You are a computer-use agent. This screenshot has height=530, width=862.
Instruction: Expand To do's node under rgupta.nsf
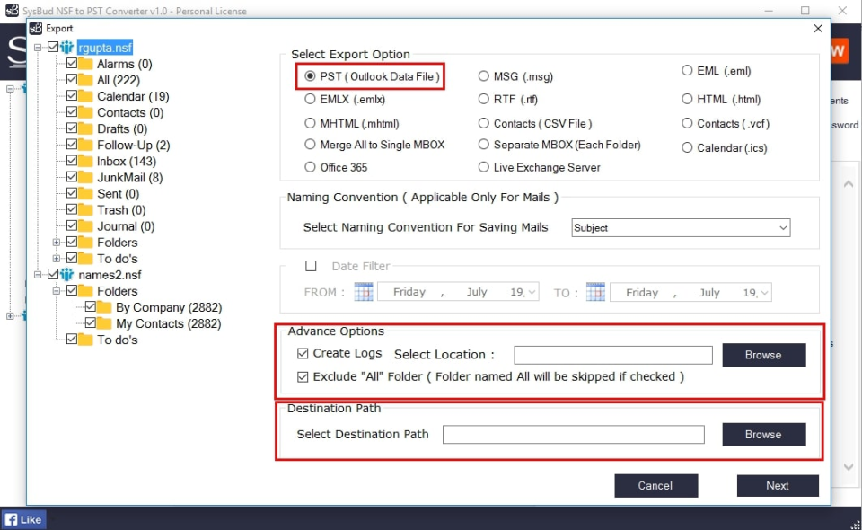(56, 259)
